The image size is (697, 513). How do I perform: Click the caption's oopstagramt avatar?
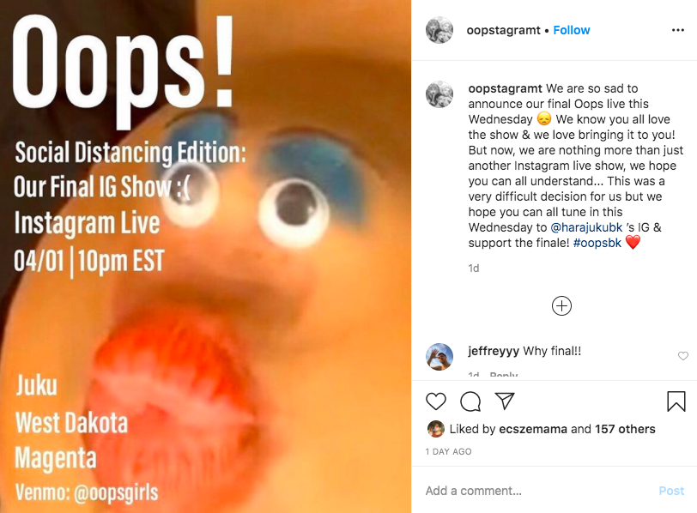(x=439, y=94)
